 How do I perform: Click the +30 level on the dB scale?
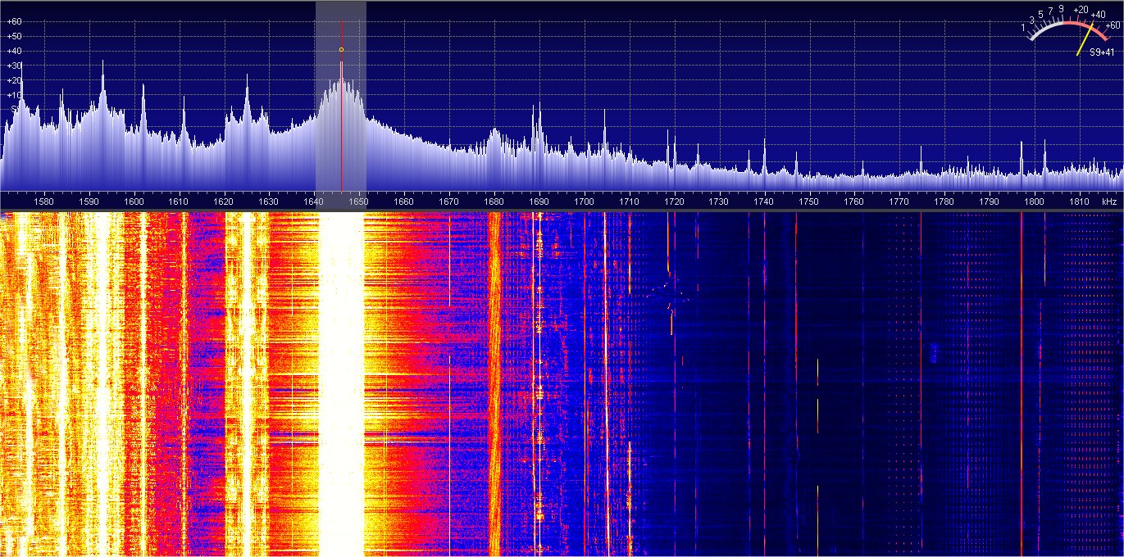click(14, 66)
